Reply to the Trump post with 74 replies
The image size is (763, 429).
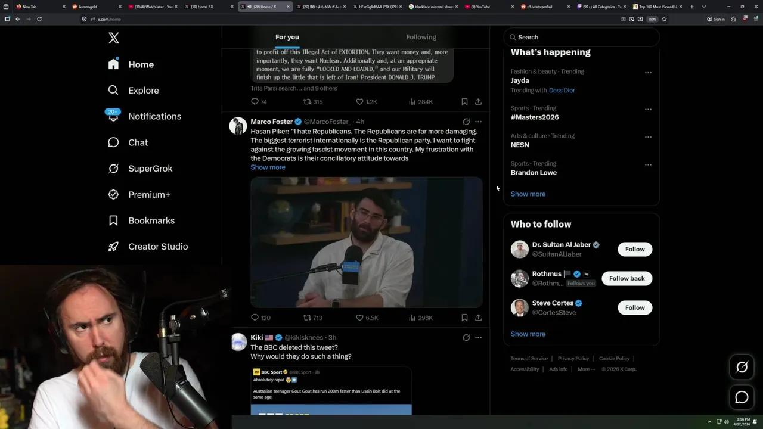(259, 102)
